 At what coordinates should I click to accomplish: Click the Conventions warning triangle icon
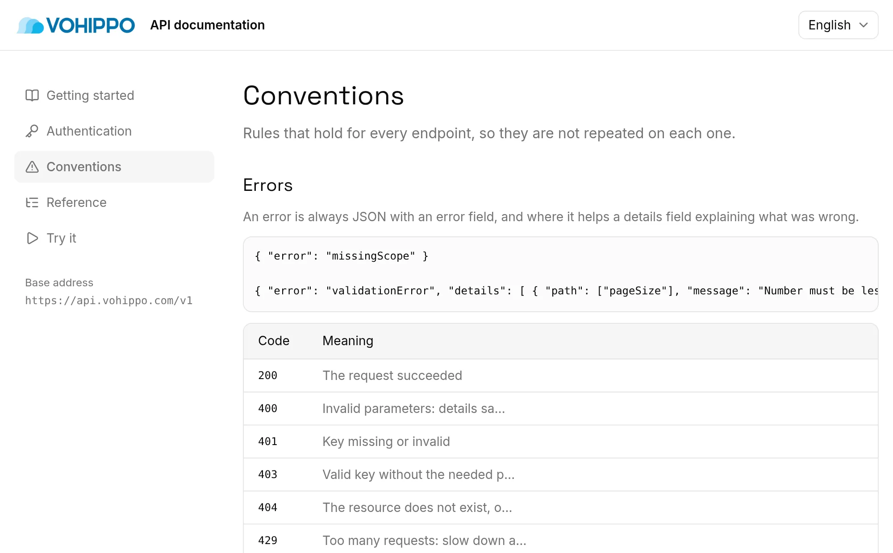tap(32, 167)
